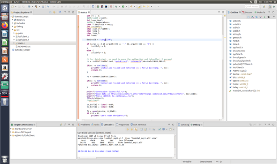The height and width of the screenshot is (164, 277).
Task: Switch to the Docum tab
Action: (x=247, y=13)
